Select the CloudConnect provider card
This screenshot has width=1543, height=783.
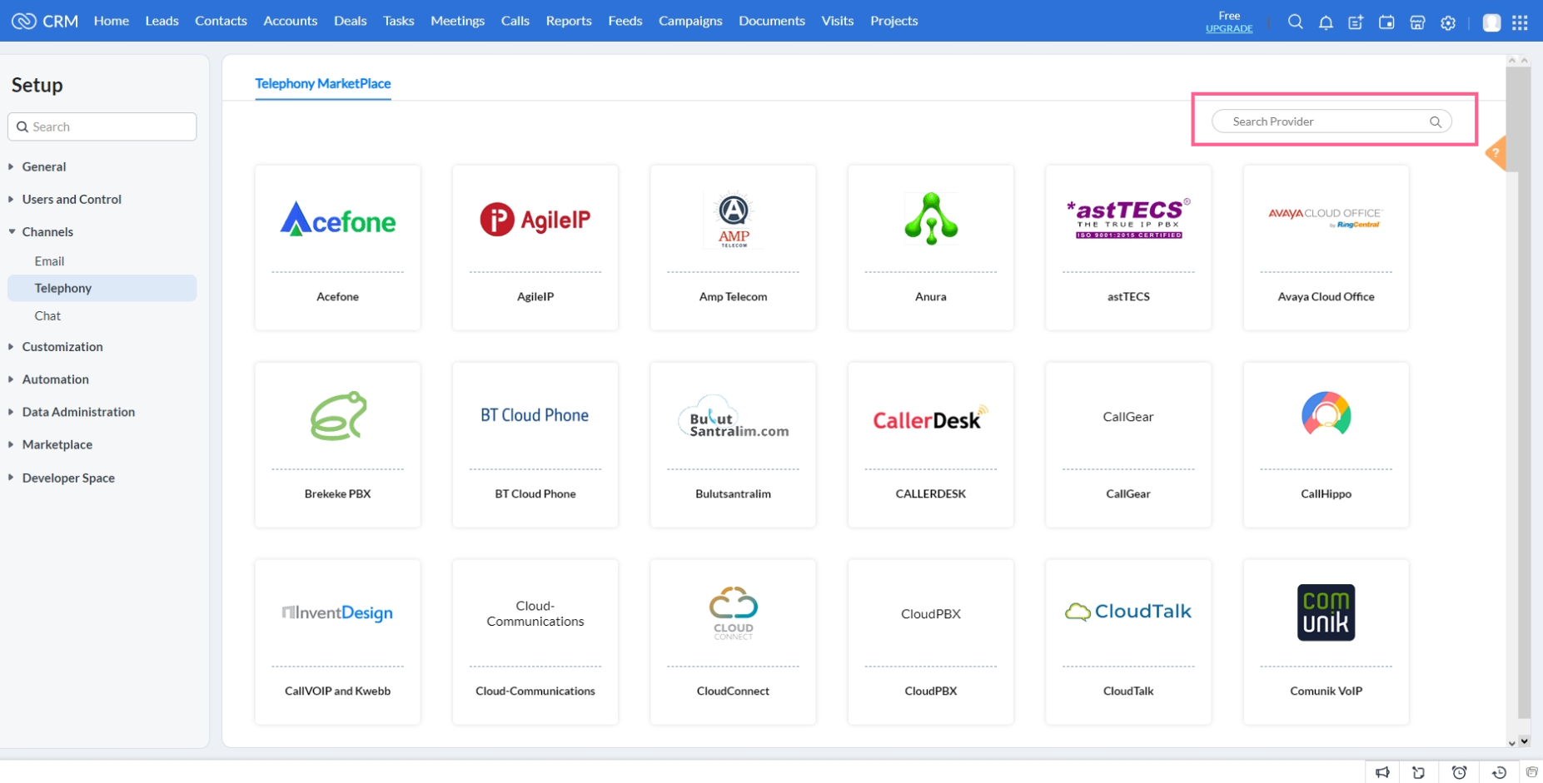click(733, 642)
